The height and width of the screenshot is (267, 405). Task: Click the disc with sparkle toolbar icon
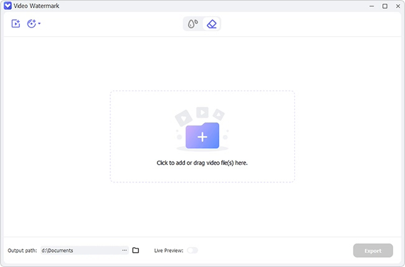tap(32, 24)
